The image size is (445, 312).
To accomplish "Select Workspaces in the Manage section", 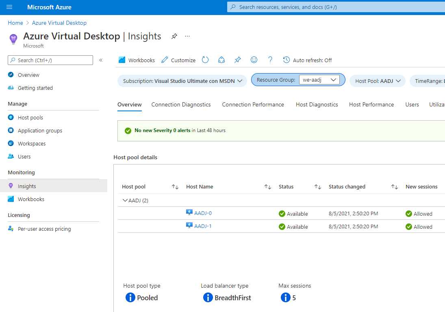I will pyautogui.click(x=32, y=143).
